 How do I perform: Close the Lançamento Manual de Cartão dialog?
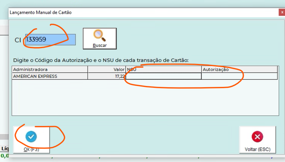(x=282, y=12)
